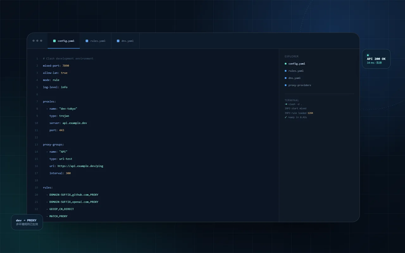The width and height of the screenshot is (405, 253).
Task: Click the DOMAIN-SUFFIX,github.com,PROXY rule
Action: pos(72,195)
